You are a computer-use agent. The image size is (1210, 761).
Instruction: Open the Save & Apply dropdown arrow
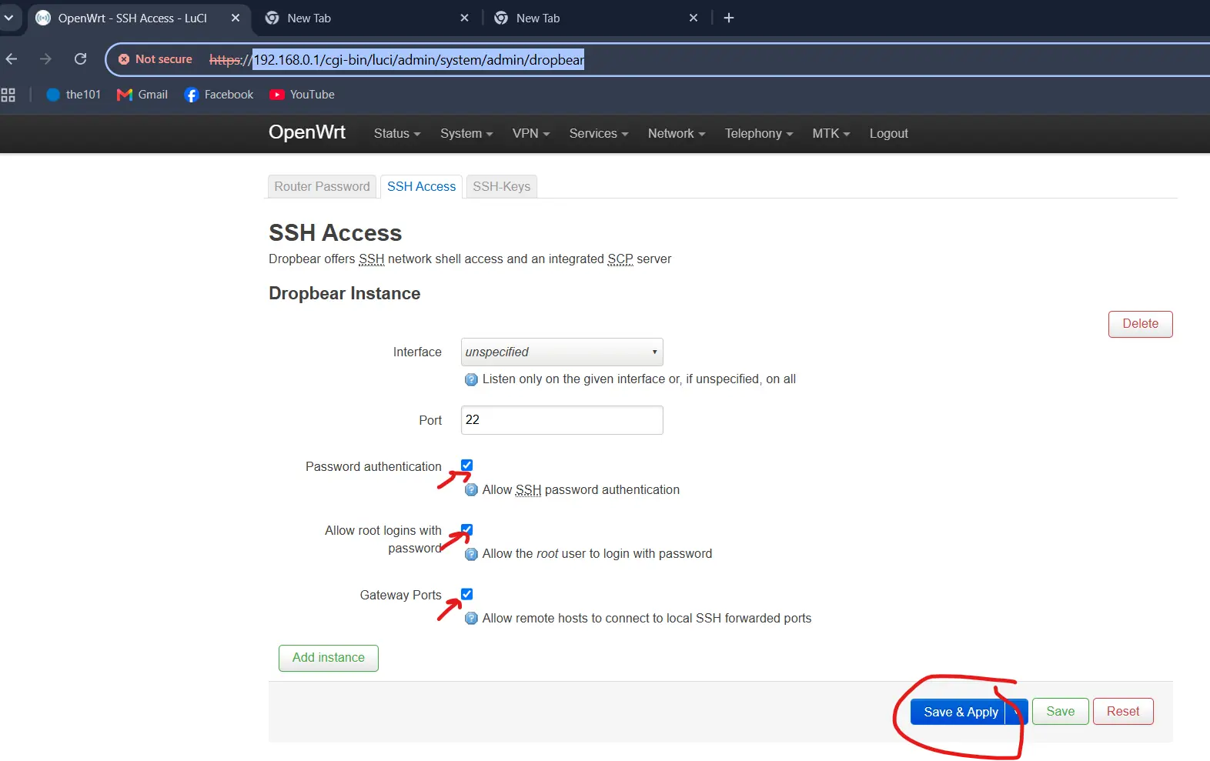click(x=1017, y=712)
